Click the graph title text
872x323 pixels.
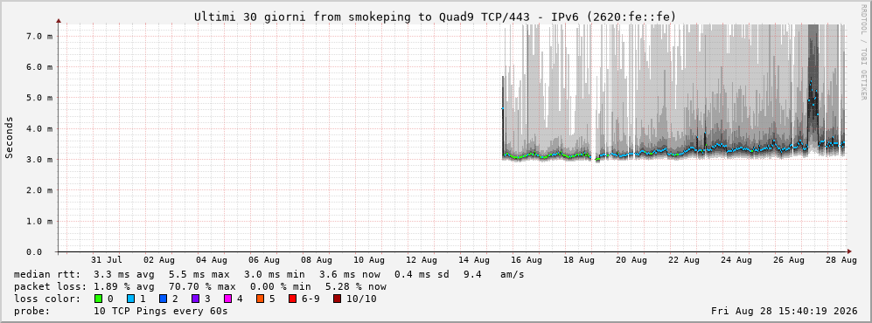click(x=435, y=17)
